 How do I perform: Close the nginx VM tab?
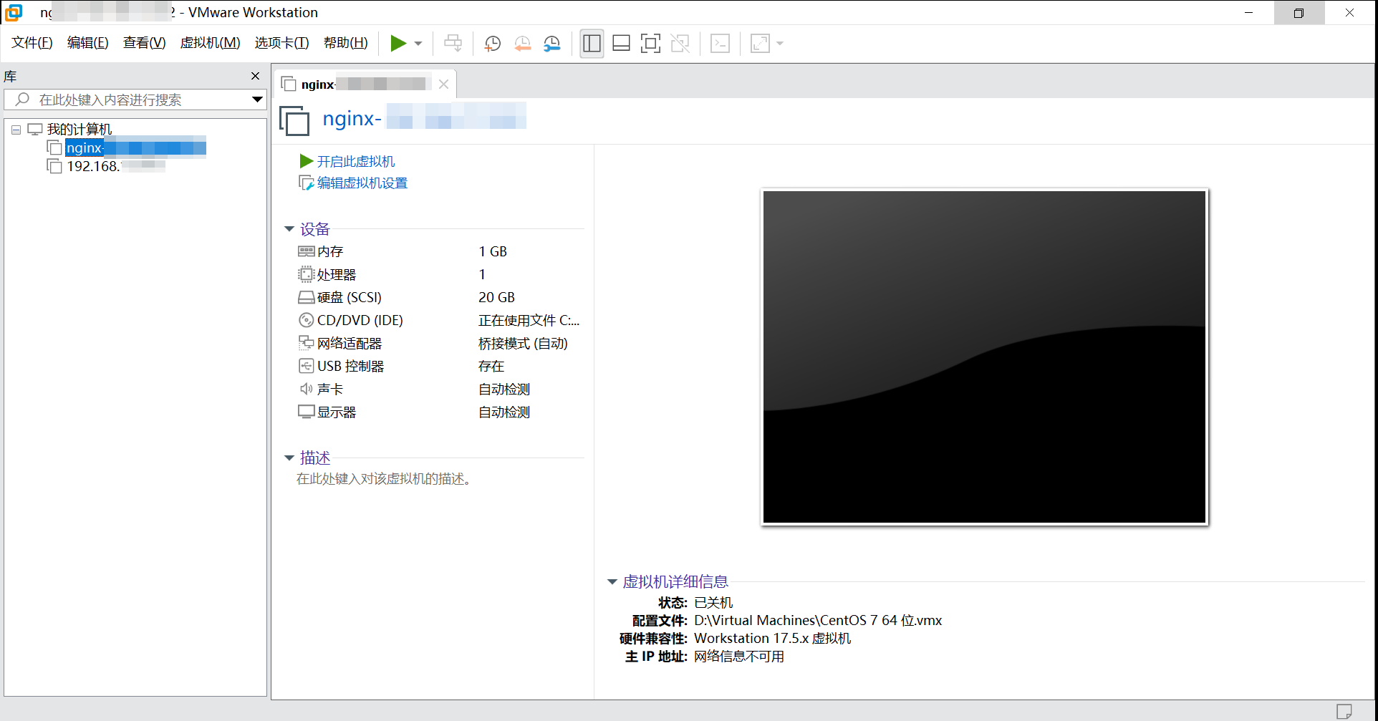pos(443,84)
